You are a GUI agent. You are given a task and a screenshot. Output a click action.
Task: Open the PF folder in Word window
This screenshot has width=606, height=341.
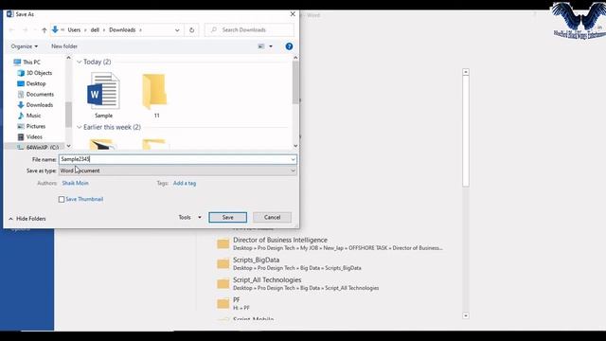[x=233, y=304]
